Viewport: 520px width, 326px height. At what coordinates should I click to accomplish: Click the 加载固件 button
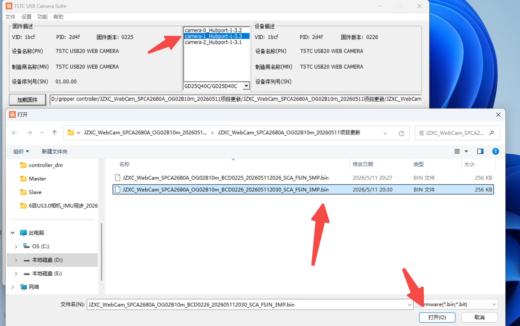[x=27, y=100]
